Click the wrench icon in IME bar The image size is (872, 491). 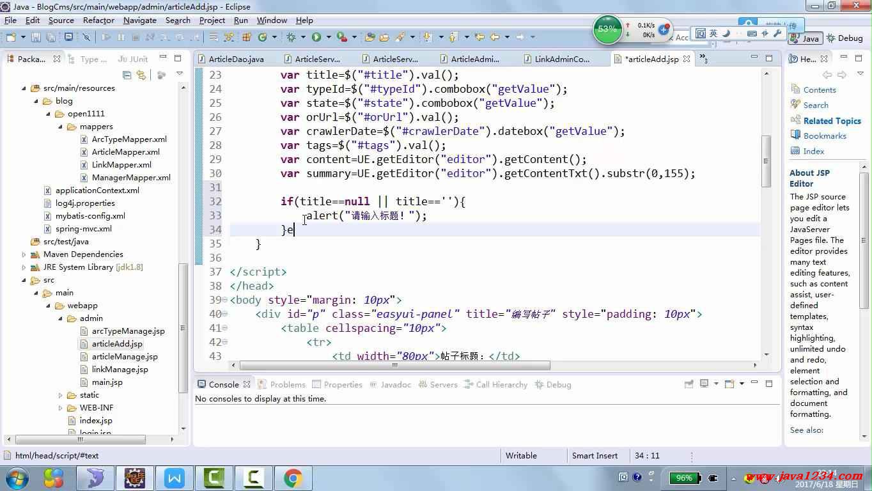[x=778, y=33]
